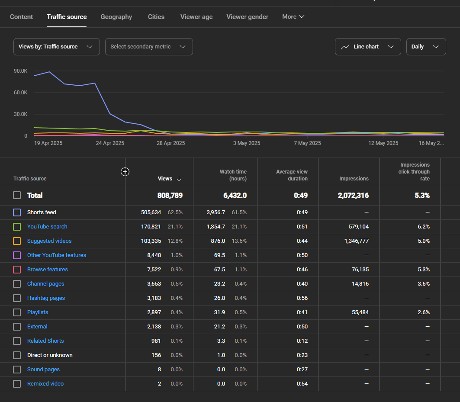This screenshot has width=460, height=402.
Task: Click the Suggested videos impressions 1,346,777
Action: pyautogui.click(x=357, y=241)
